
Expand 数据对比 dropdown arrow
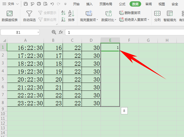coord(116,20)
